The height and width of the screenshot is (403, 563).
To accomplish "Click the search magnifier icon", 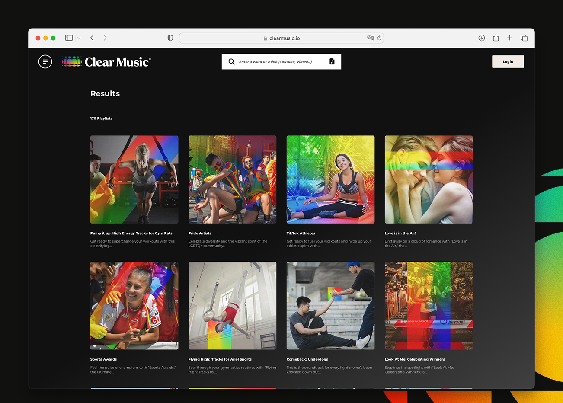I will pos(232,61).
